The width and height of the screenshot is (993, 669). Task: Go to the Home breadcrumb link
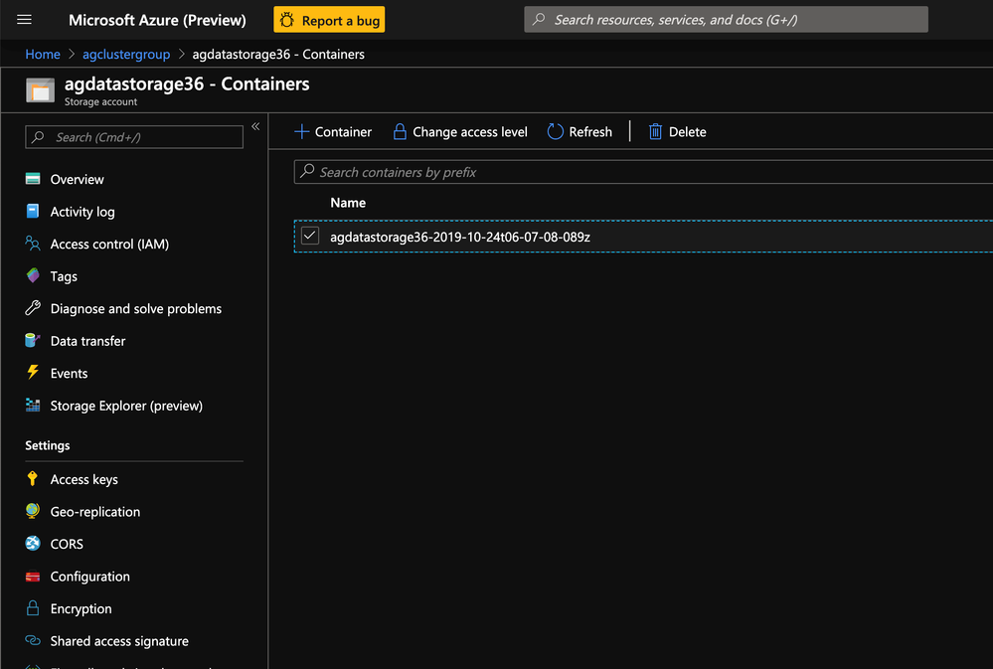pyautogui.click(x=43, y=55)
